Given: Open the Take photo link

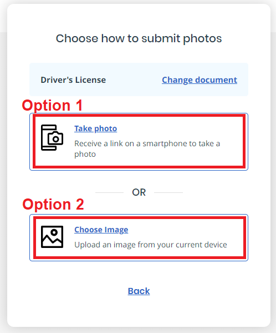Looking at the screenshot, I should click(95, 128).
